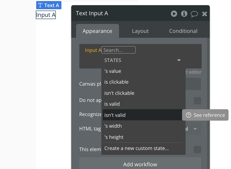Select the Text A element label

point(49,5)
